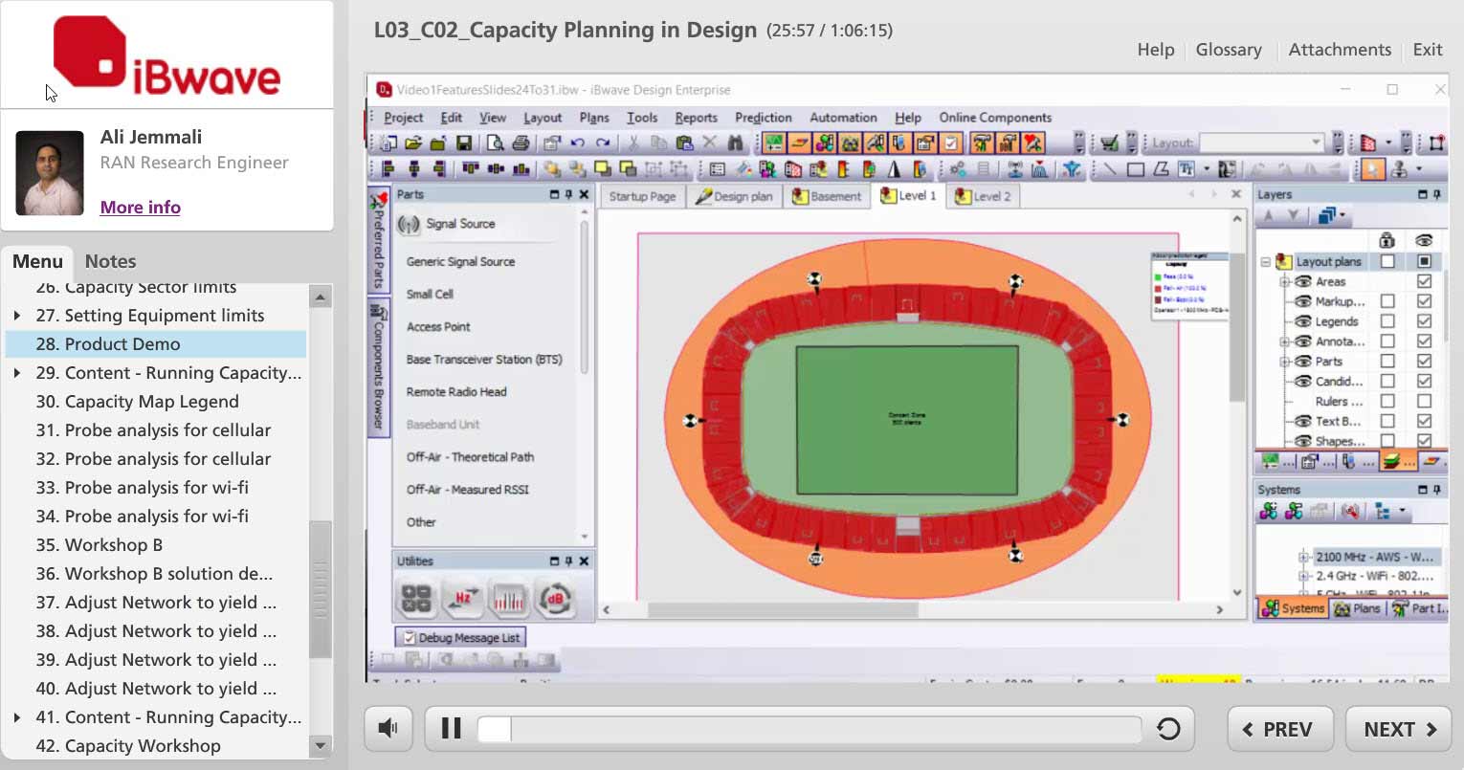Select the rectangle drawing tool
Viewport: 1464px width, 770px height.
pos(1136,169)
